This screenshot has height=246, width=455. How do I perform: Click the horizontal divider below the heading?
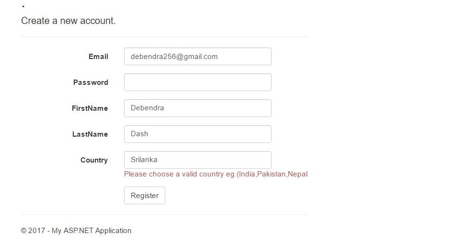pos(164,37)
